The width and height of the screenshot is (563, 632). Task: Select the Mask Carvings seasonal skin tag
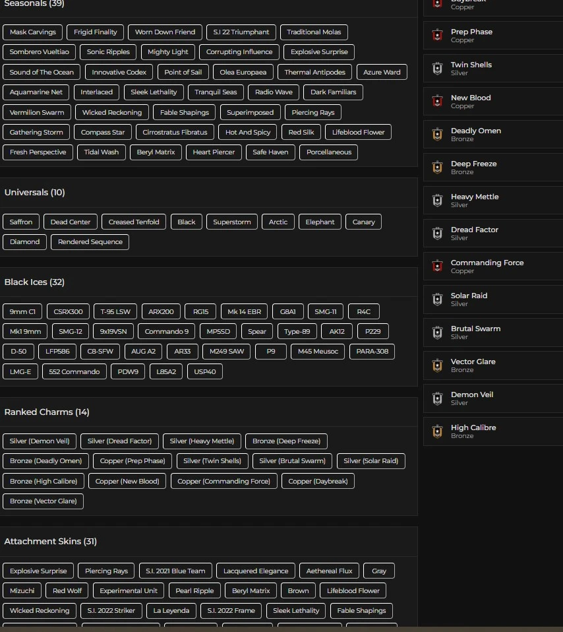(x=33, y=32)
